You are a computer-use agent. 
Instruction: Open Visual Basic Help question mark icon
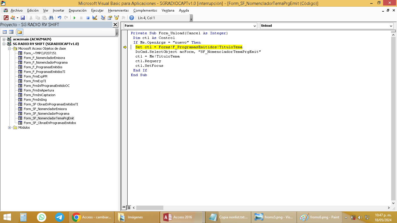132,18
